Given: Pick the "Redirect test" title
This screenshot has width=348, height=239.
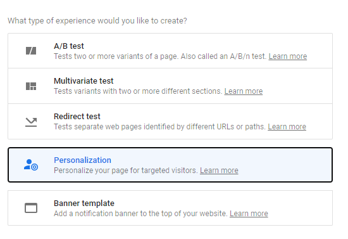Looking at the screenshot, I should [x=77, y=116].
